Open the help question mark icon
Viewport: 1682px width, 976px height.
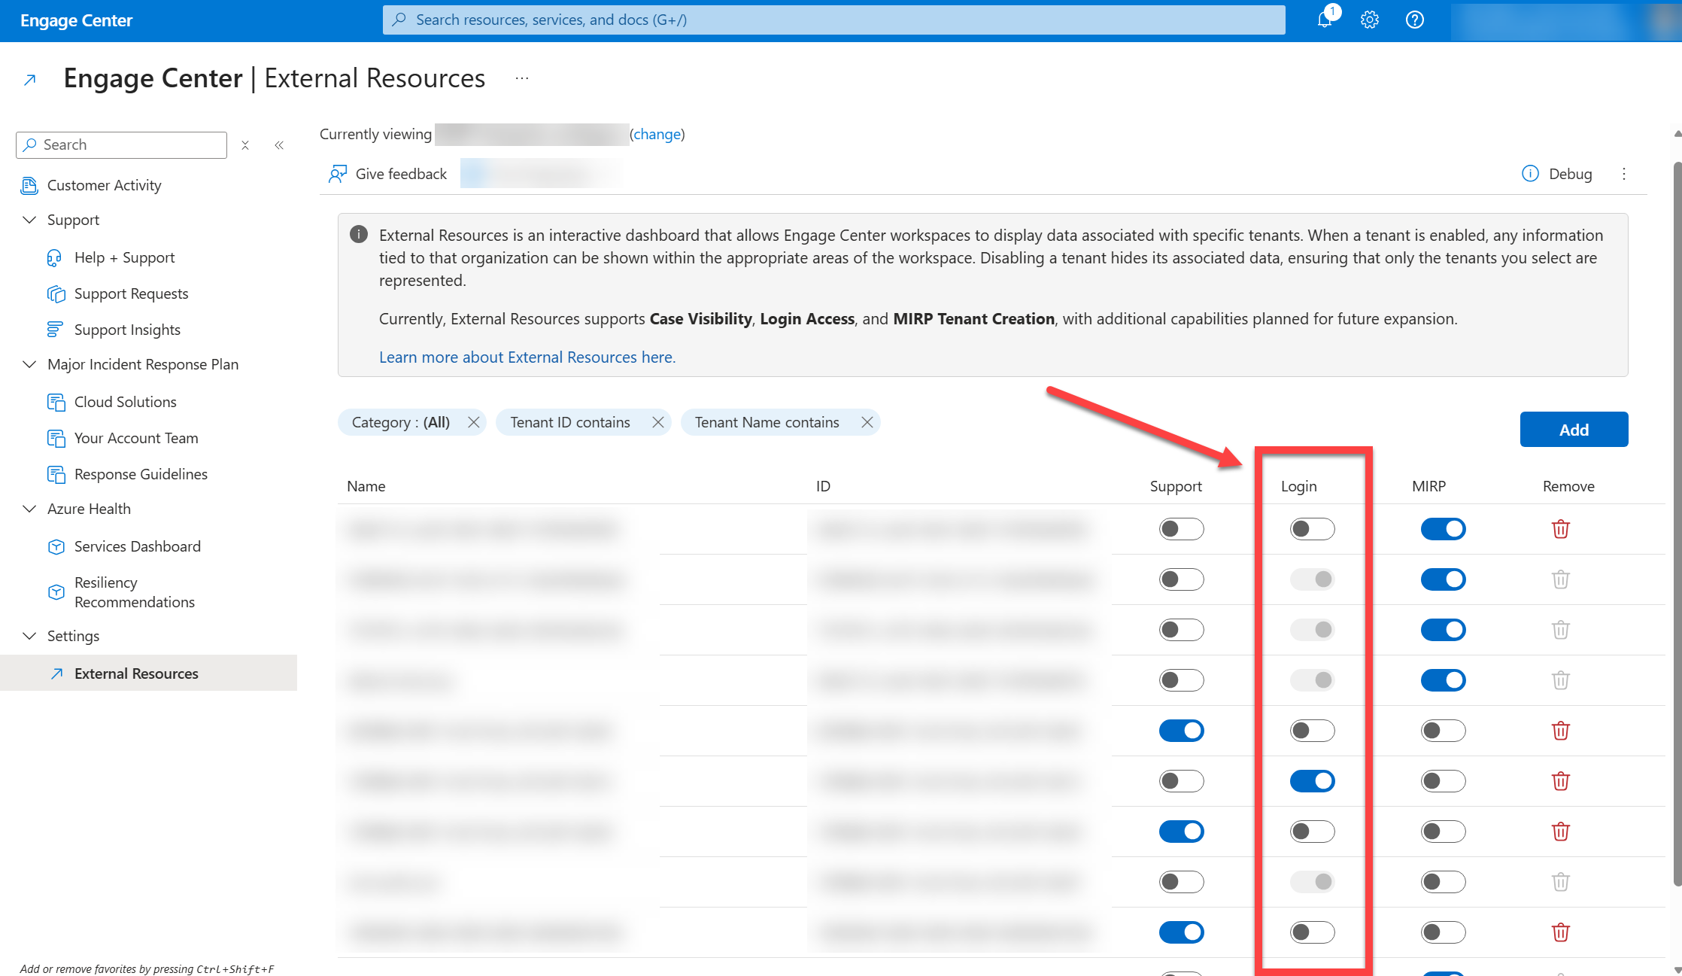tap(1415, 20)
